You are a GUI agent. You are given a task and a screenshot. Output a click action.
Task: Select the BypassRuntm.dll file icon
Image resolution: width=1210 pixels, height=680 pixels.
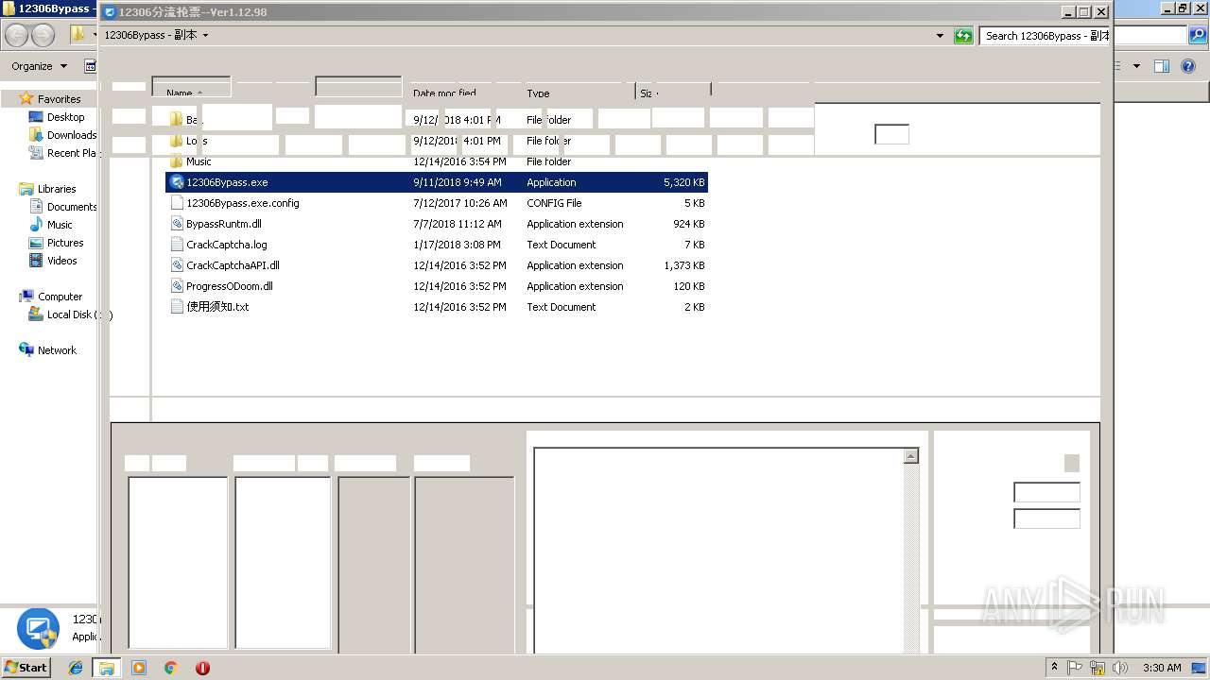point(177,224)
